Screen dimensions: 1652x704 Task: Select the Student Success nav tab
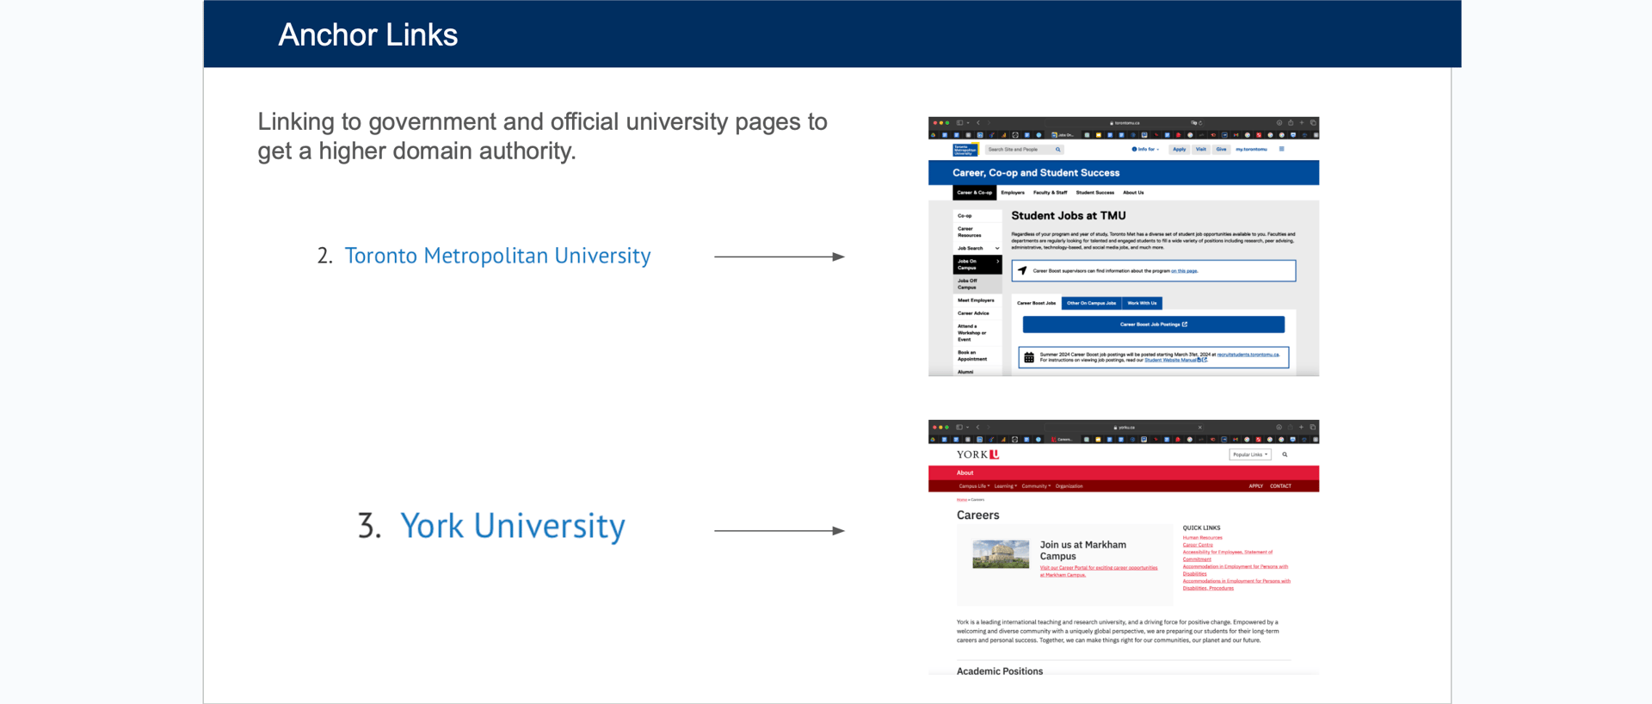1094,193
